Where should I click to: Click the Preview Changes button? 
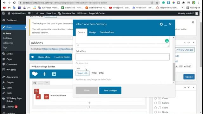[185, 50]
